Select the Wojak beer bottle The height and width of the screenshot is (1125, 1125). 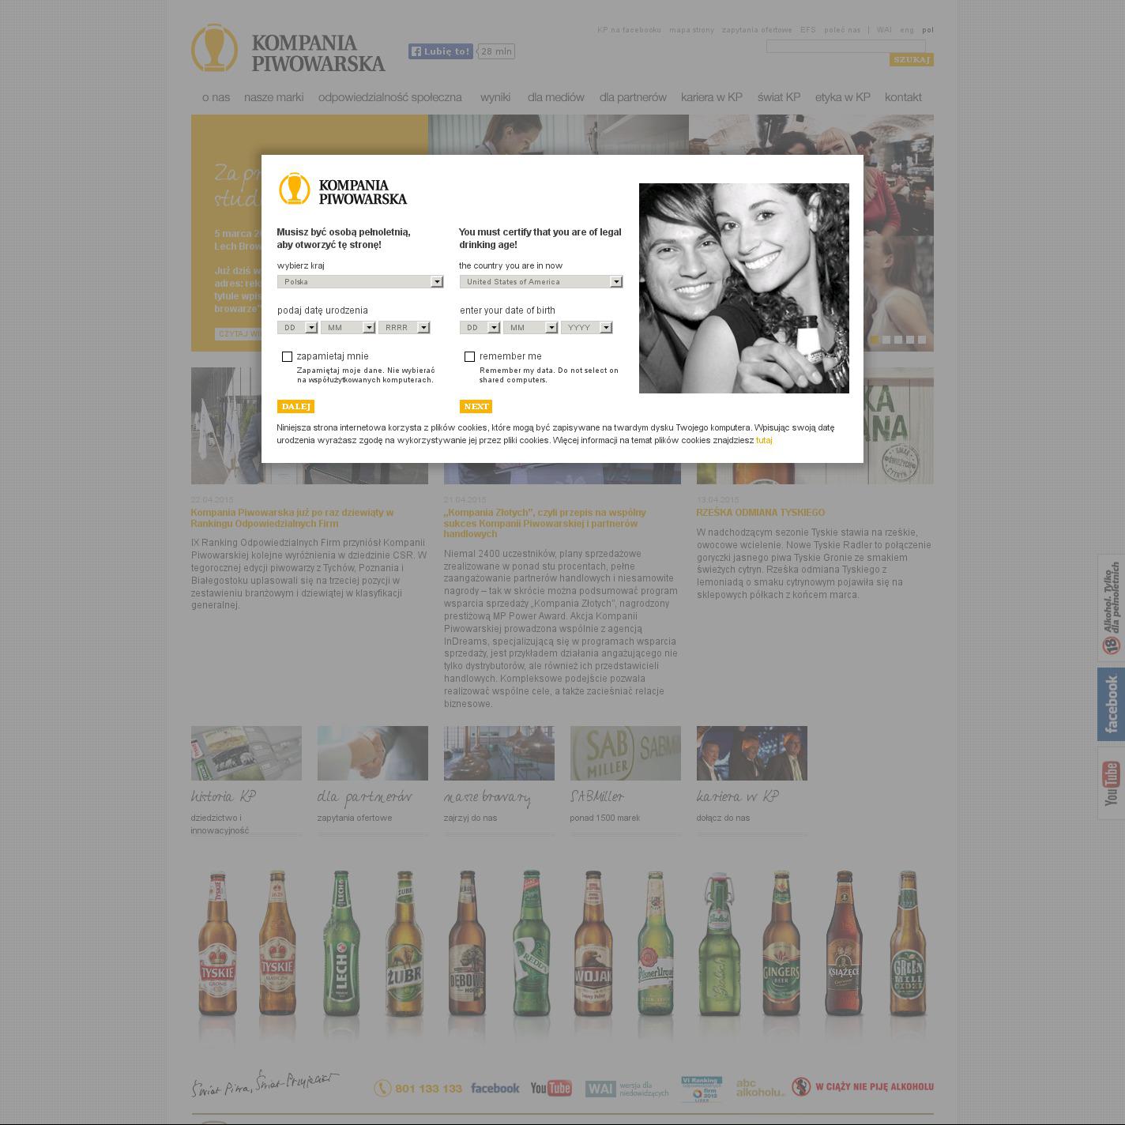point(593,944)
